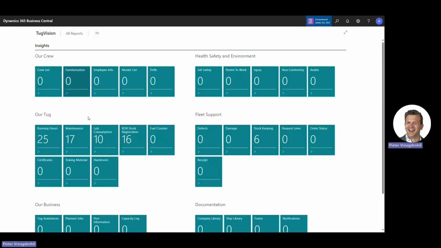
Task: Click the scrollbar down arrow
Action: pos(383,230)
